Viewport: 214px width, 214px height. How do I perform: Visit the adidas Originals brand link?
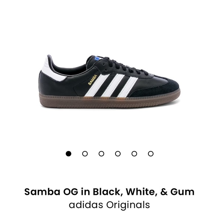(x=109, y=205)
